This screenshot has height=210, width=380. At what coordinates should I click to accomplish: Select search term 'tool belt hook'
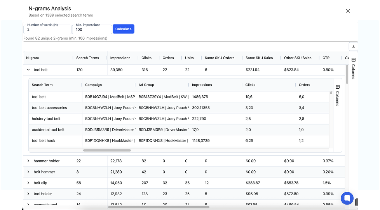pyautogui.click(x=44, y=141)
